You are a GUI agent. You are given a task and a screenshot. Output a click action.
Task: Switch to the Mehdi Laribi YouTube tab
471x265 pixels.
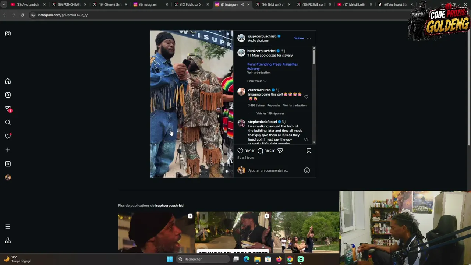coord(354,4)
